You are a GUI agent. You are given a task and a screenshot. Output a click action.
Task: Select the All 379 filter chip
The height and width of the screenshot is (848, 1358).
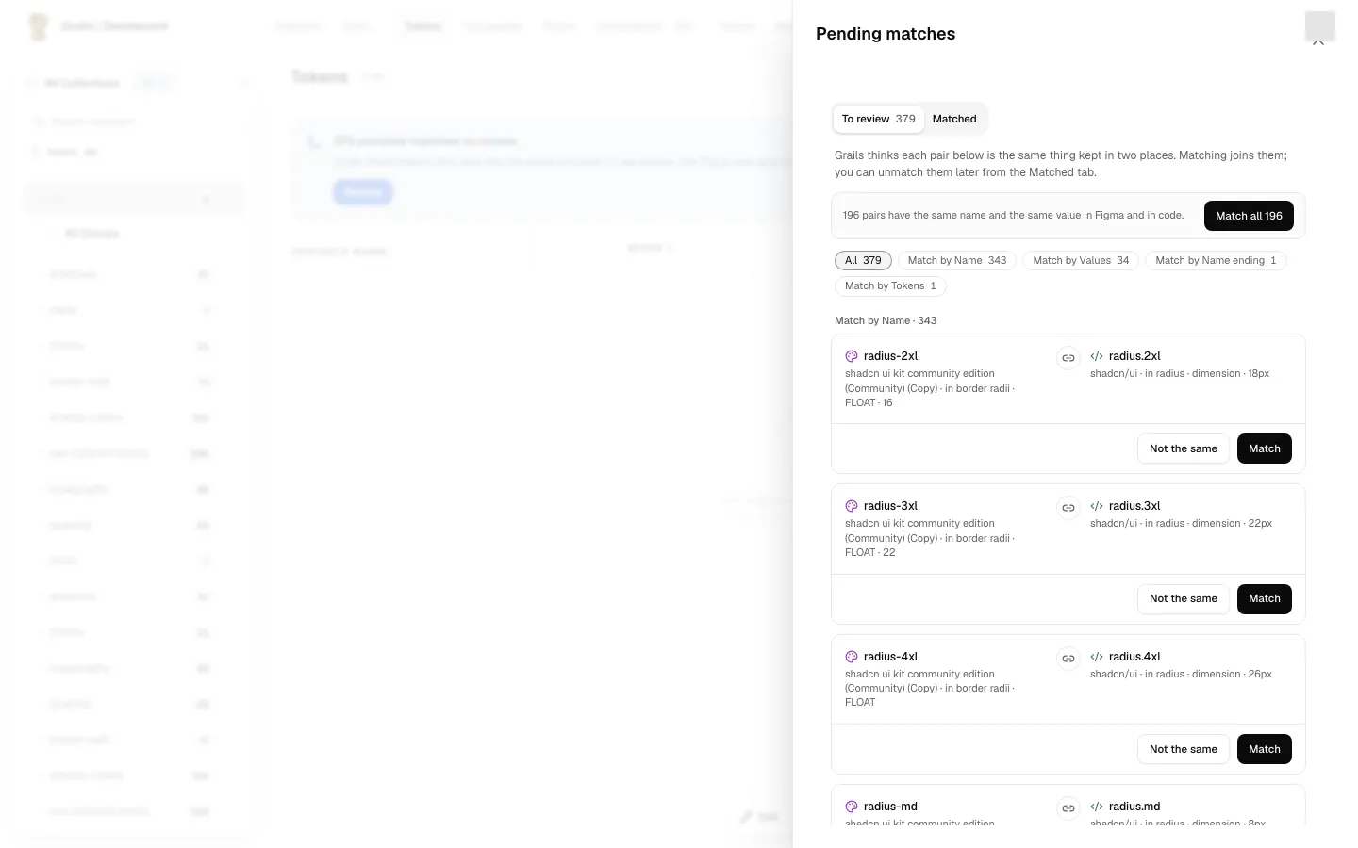click(x=863, y=260)
